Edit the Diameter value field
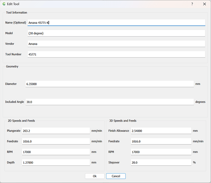This screenshot has height=183, width=211. point(110,84)
